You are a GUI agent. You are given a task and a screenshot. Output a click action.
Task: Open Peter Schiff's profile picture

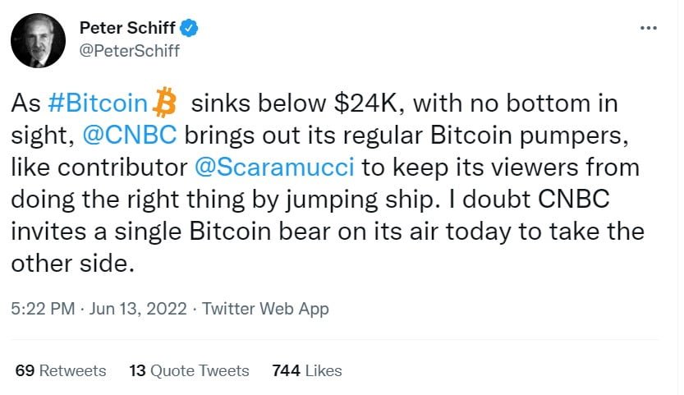[39, 40]
